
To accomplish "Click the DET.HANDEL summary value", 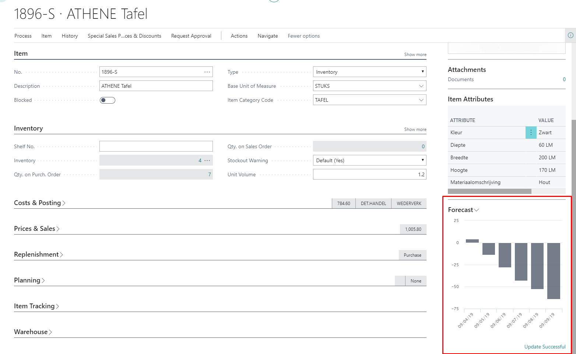I will 373,204.
